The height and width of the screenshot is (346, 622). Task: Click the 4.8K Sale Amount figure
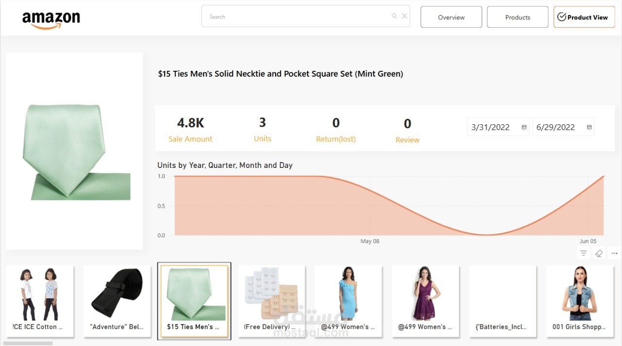pyautogui.click(x=190, y=123)
